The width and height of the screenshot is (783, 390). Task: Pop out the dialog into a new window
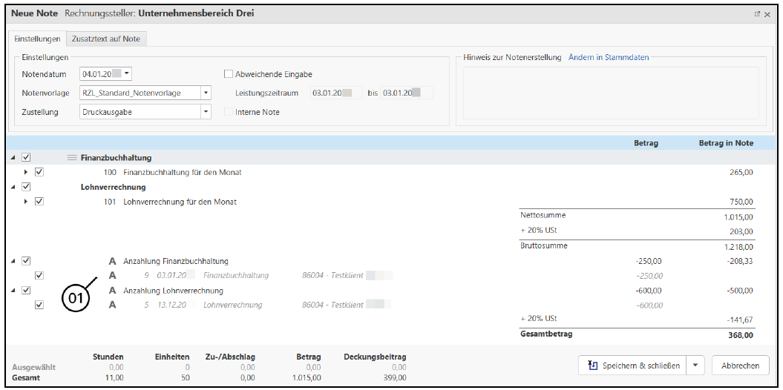coord(757,13)
